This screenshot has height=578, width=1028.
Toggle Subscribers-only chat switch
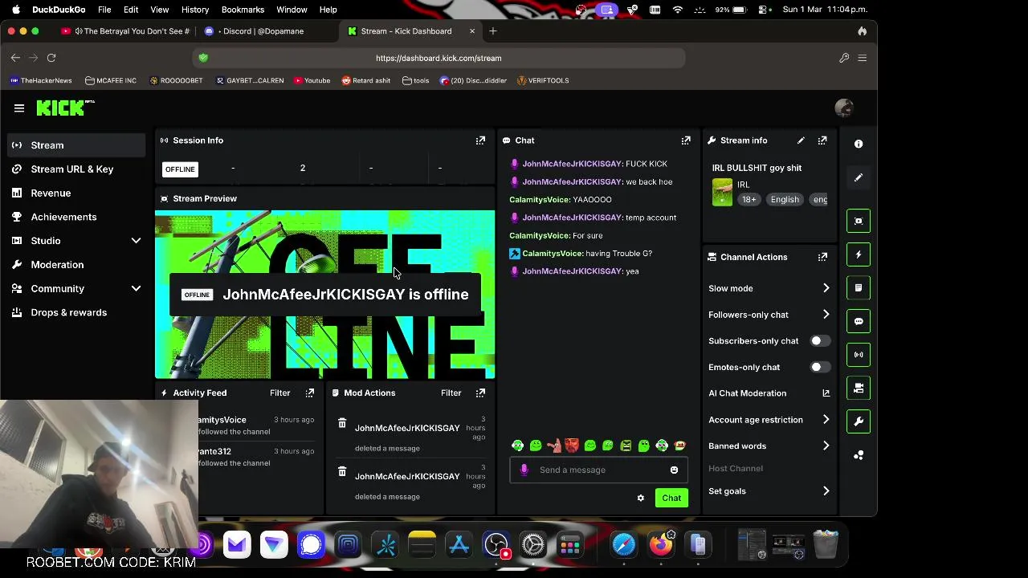coord(820,341)
